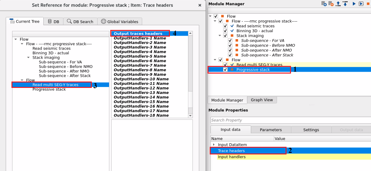Click the blue check status icon beside Read seismic traces

[x=232, y=26]
